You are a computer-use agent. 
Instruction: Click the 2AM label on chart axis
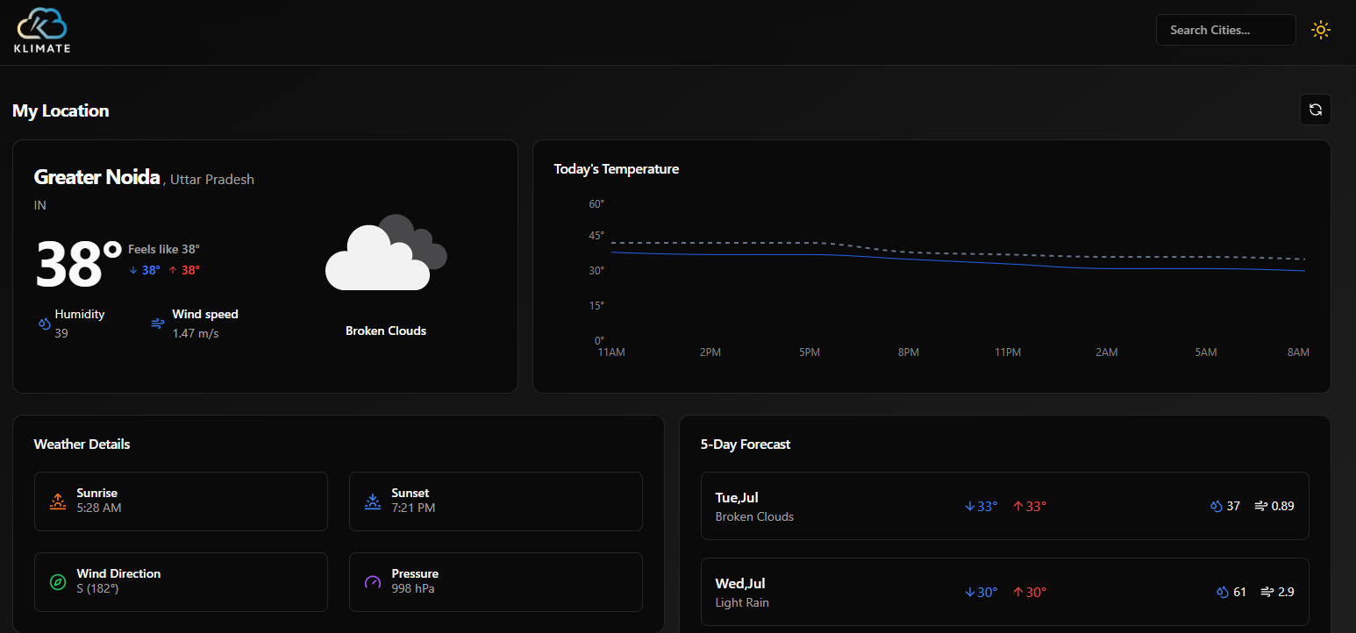(1107, 352)
